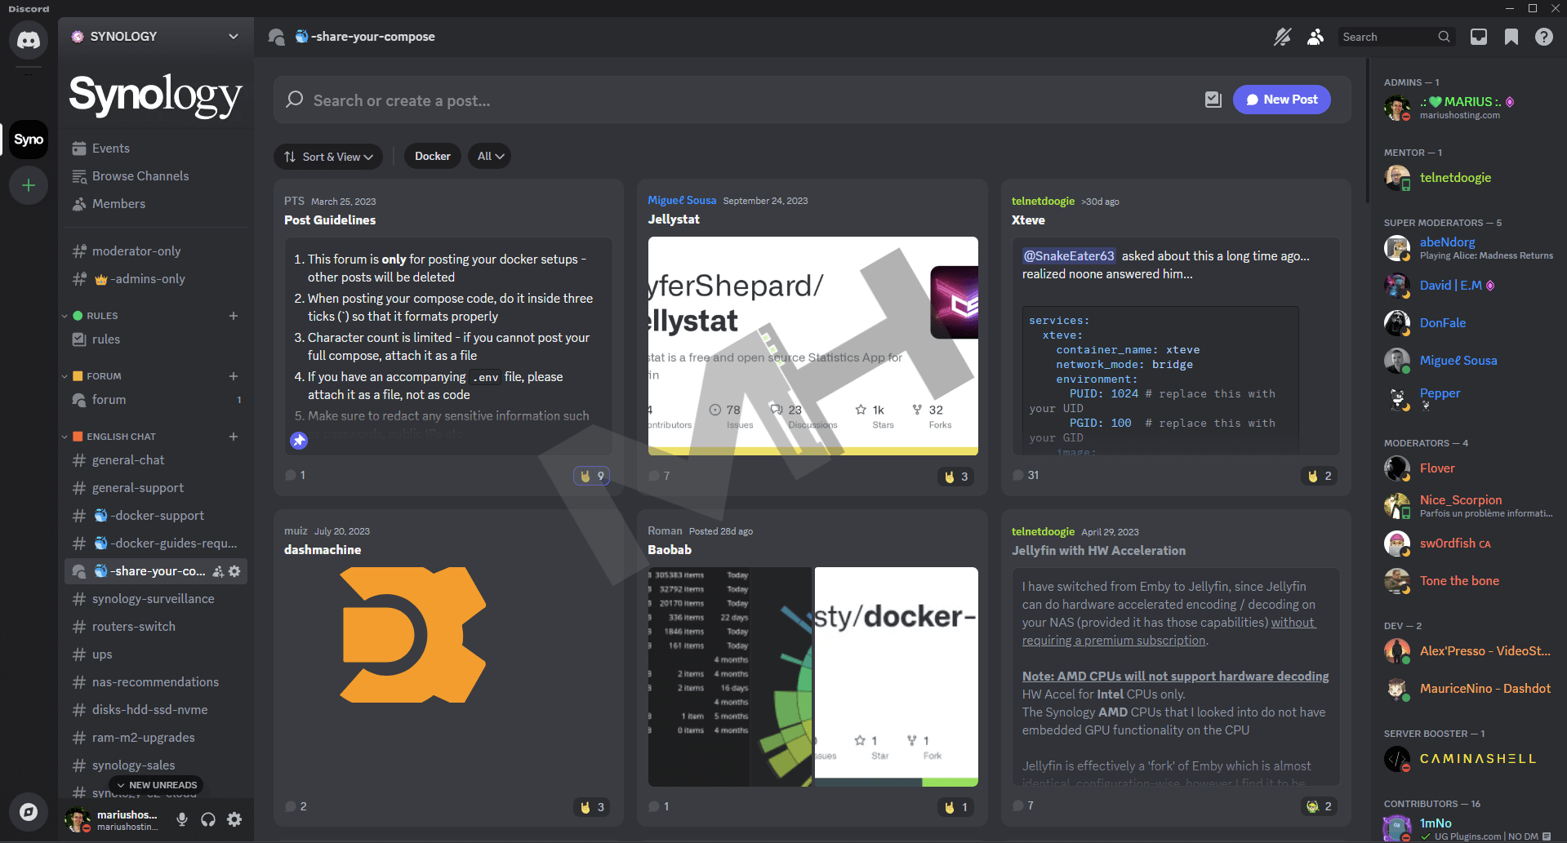The width and height of the screenshot is (1567, 843).
Task: Open Browse Channels
Action: [x=155, y=176]
